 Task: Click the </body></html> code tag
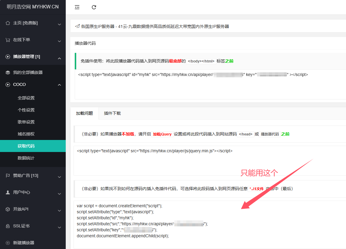coord(201,61)
